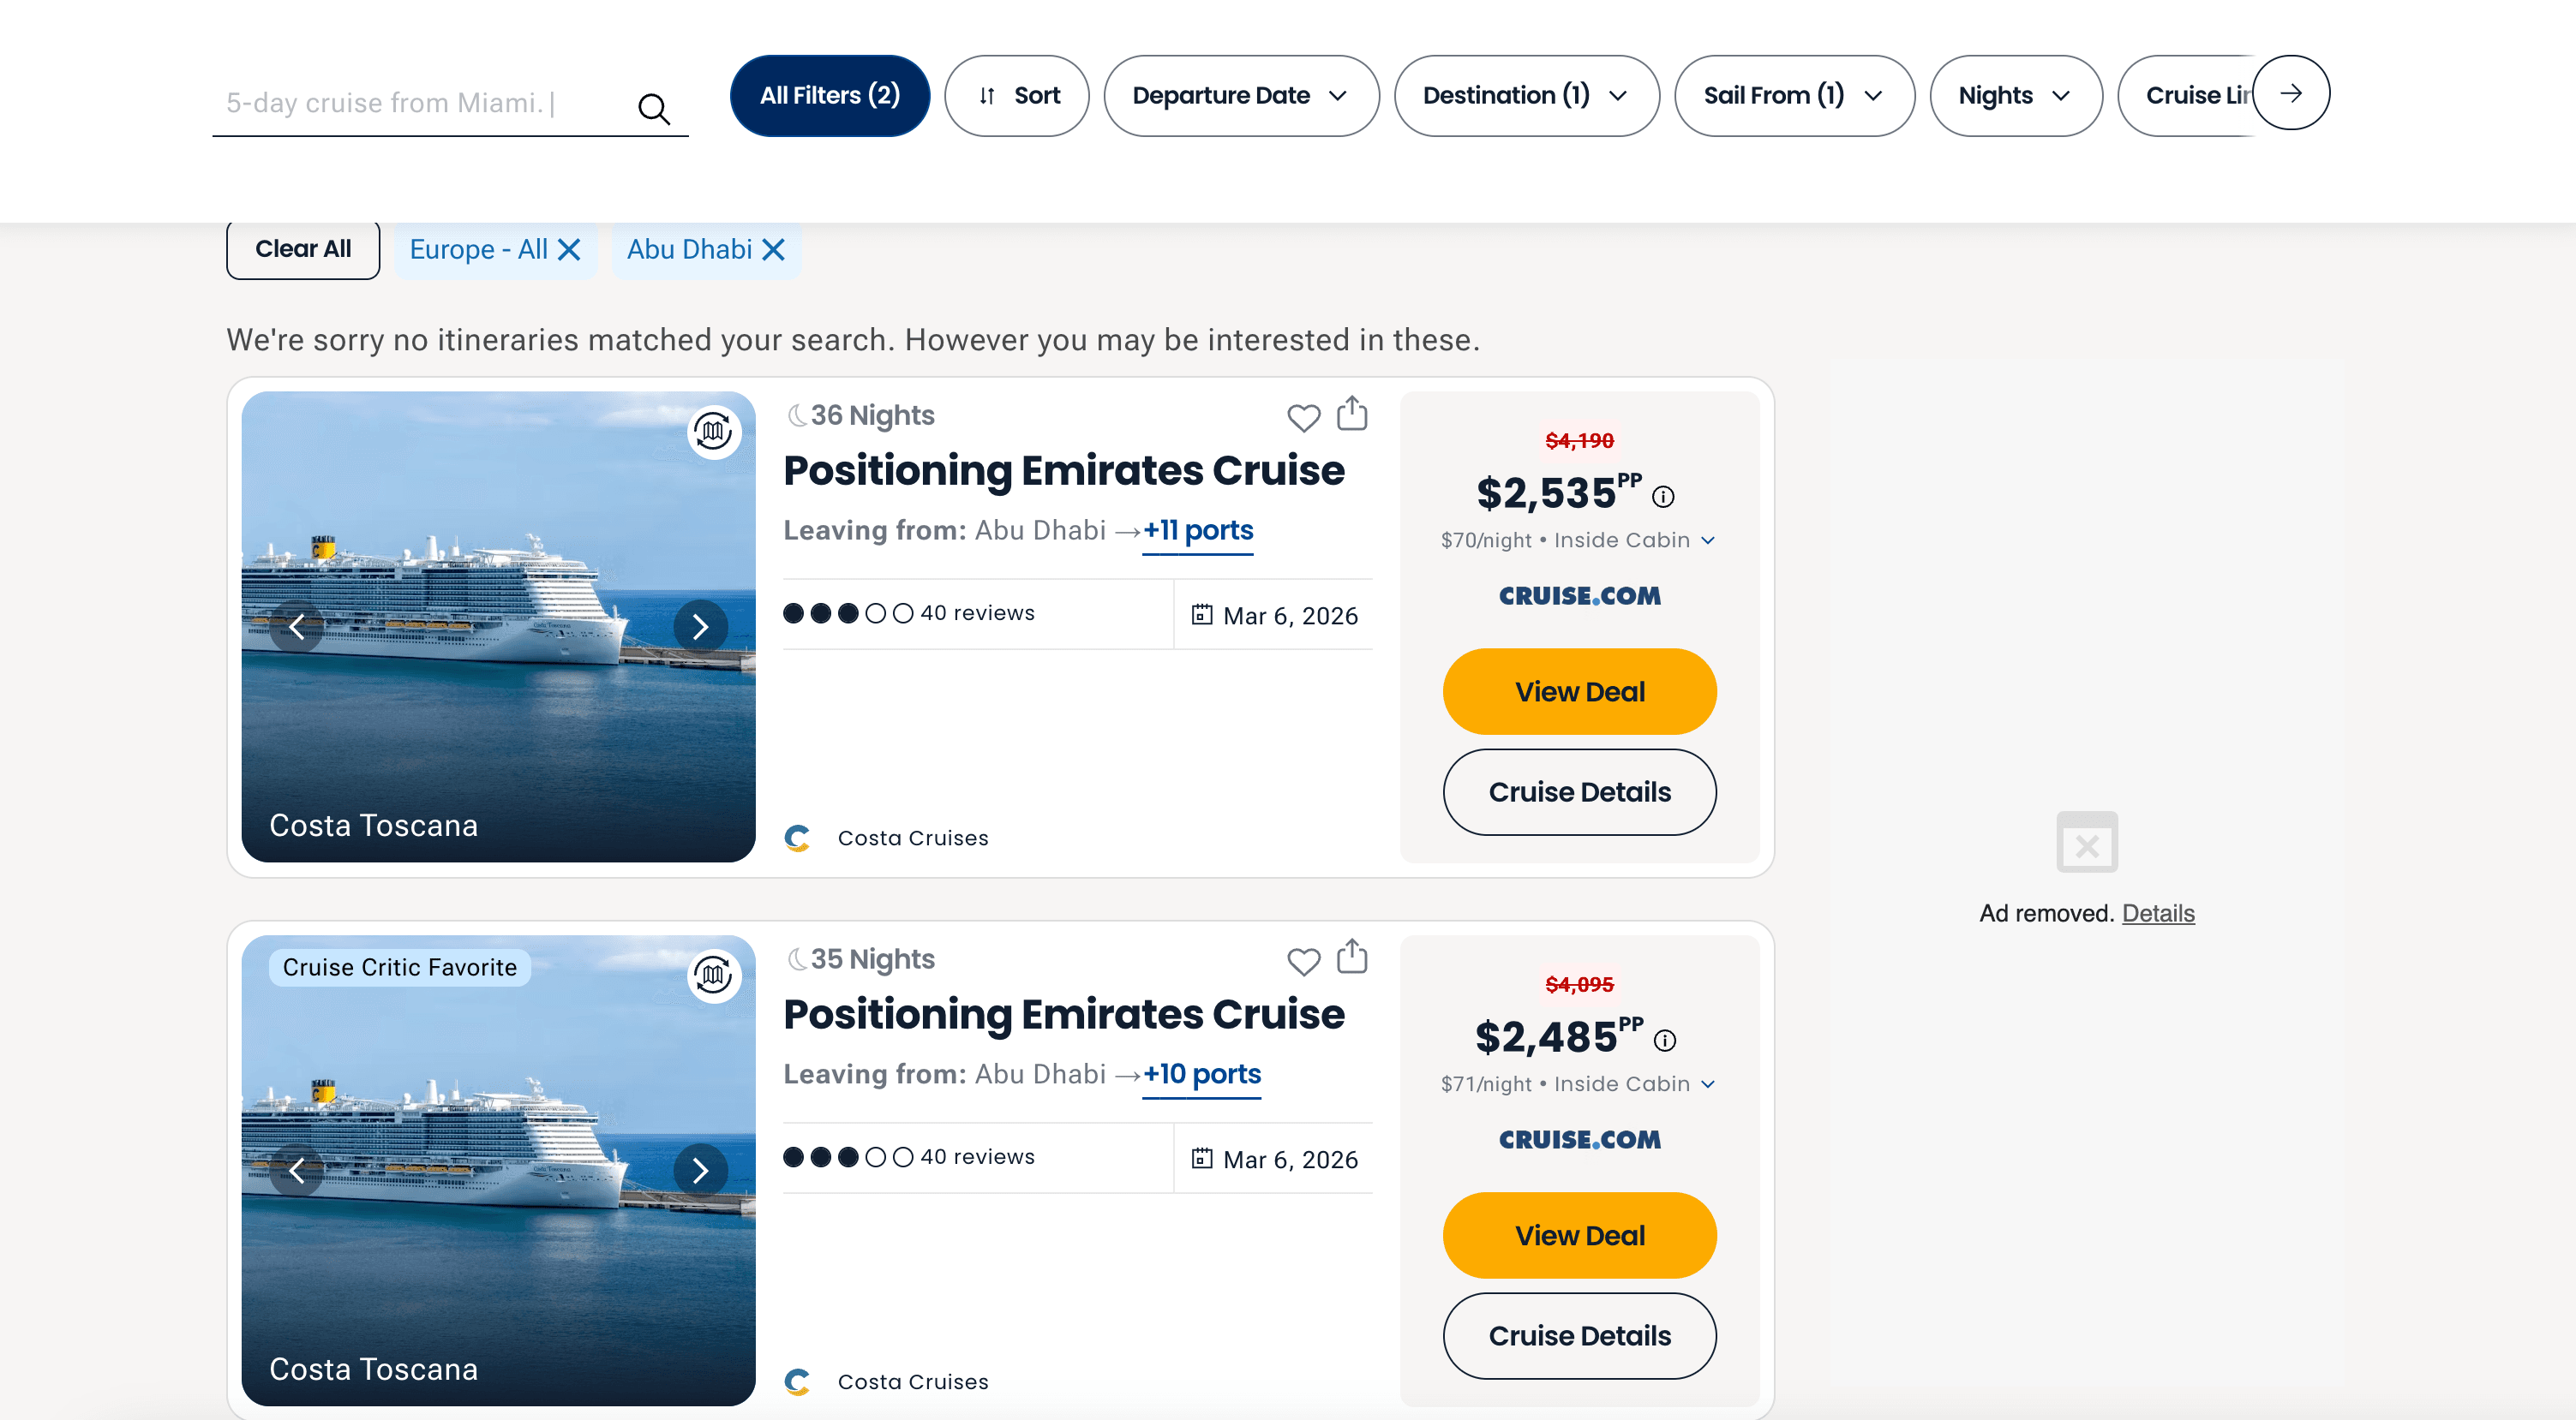The width and height of the screenshot is (2576, 1420).
Task: Expand the Nights filter dropdown
Action: [2014, 96]
